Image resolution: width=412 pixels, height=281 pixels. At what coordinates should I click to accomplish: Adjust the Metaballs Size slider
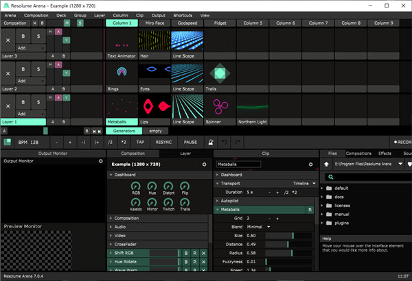click(x=292, y=235)
